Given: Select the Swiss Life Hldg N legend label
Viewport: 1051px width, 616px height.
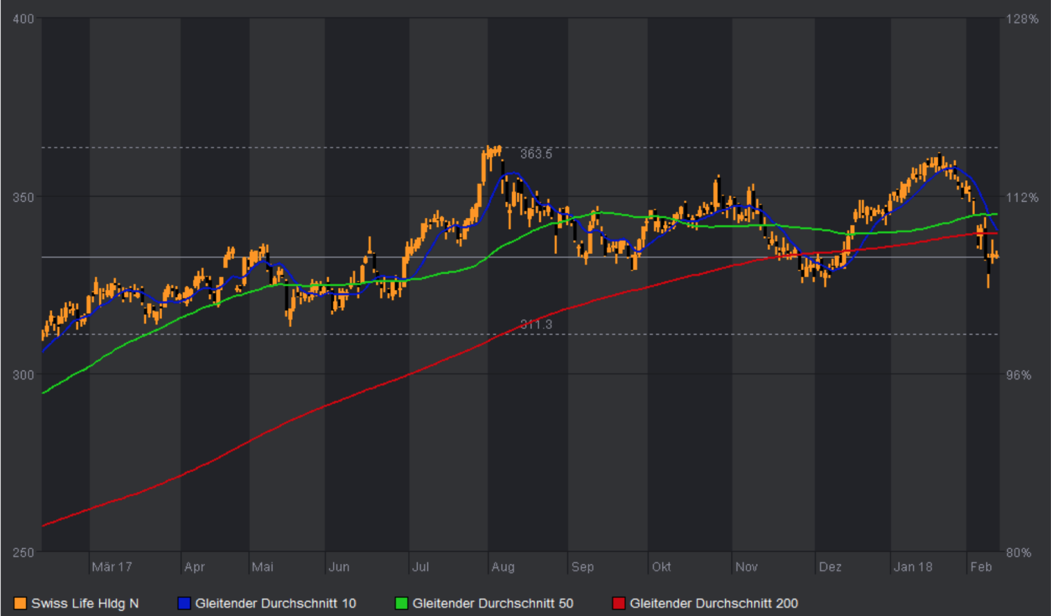Looking at the screenshot, I should pyautogui.click(x=85, y=603).
